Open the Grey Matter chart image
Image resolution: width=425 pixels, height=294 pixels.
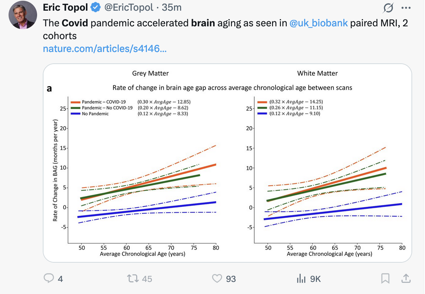(x=143, y=171)
